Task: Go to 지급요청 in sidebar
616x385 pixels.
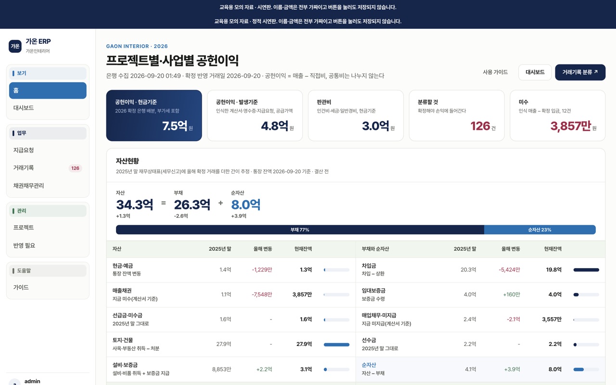Action: [x=48, y=151]
